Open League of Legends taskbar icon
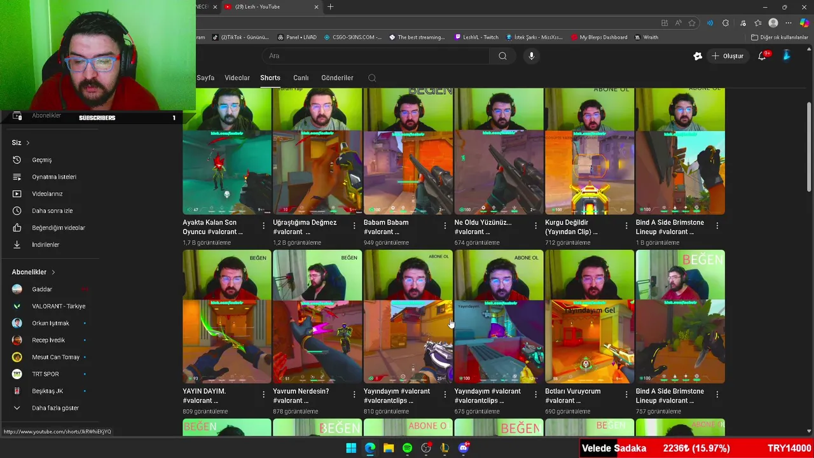Screen dimensions: 814x458 point(445,448)
